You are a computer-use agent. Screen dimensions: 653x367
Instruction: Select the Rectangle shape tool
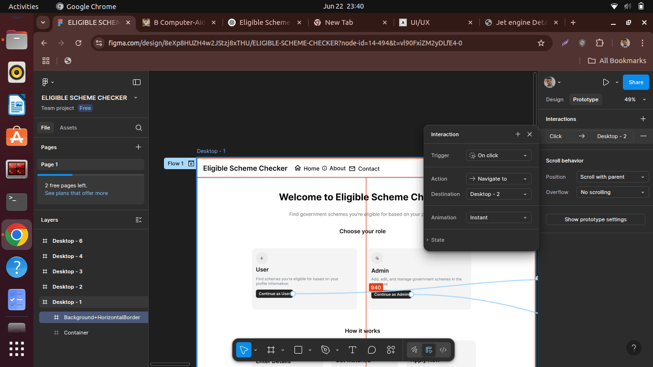click(298, 350)
